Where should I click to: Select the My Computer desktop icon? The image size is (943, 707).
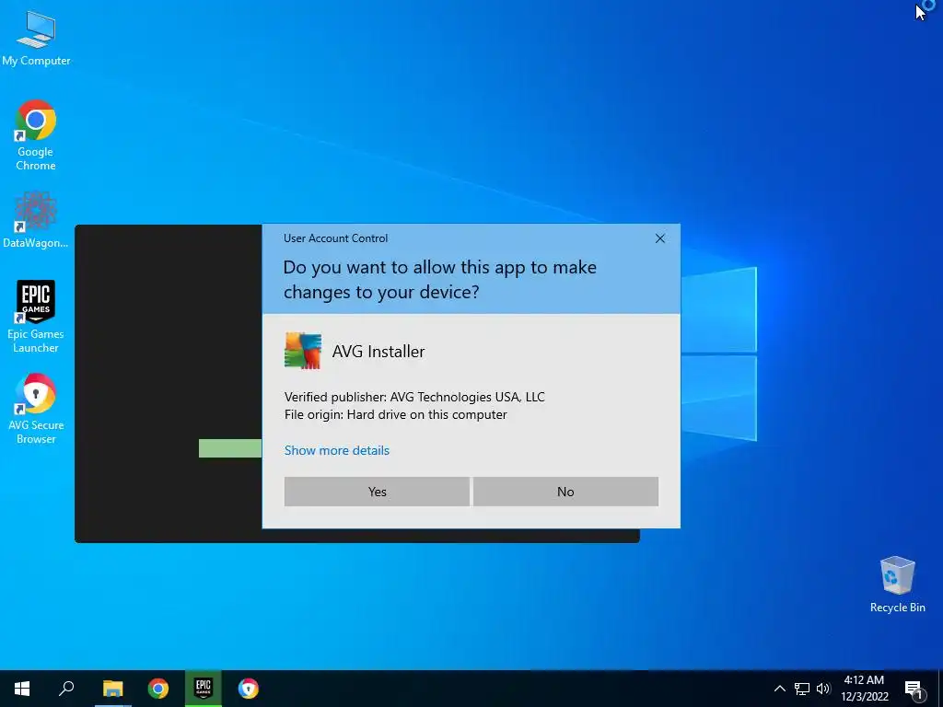[36, 38]
